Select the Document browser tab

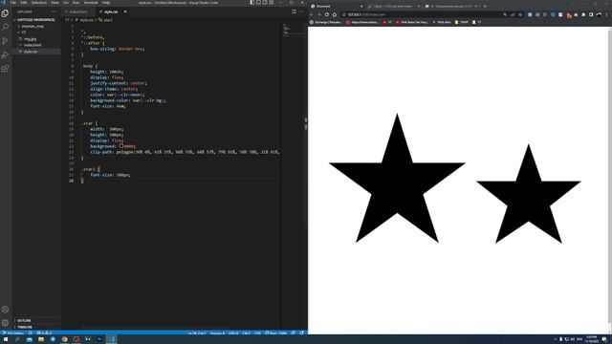click(337, 7)
